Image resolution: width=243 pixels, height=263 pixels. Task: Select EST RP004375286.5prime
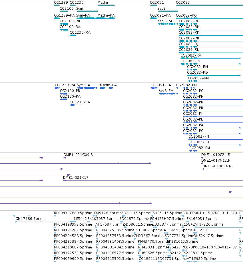[x=115, y=230]
